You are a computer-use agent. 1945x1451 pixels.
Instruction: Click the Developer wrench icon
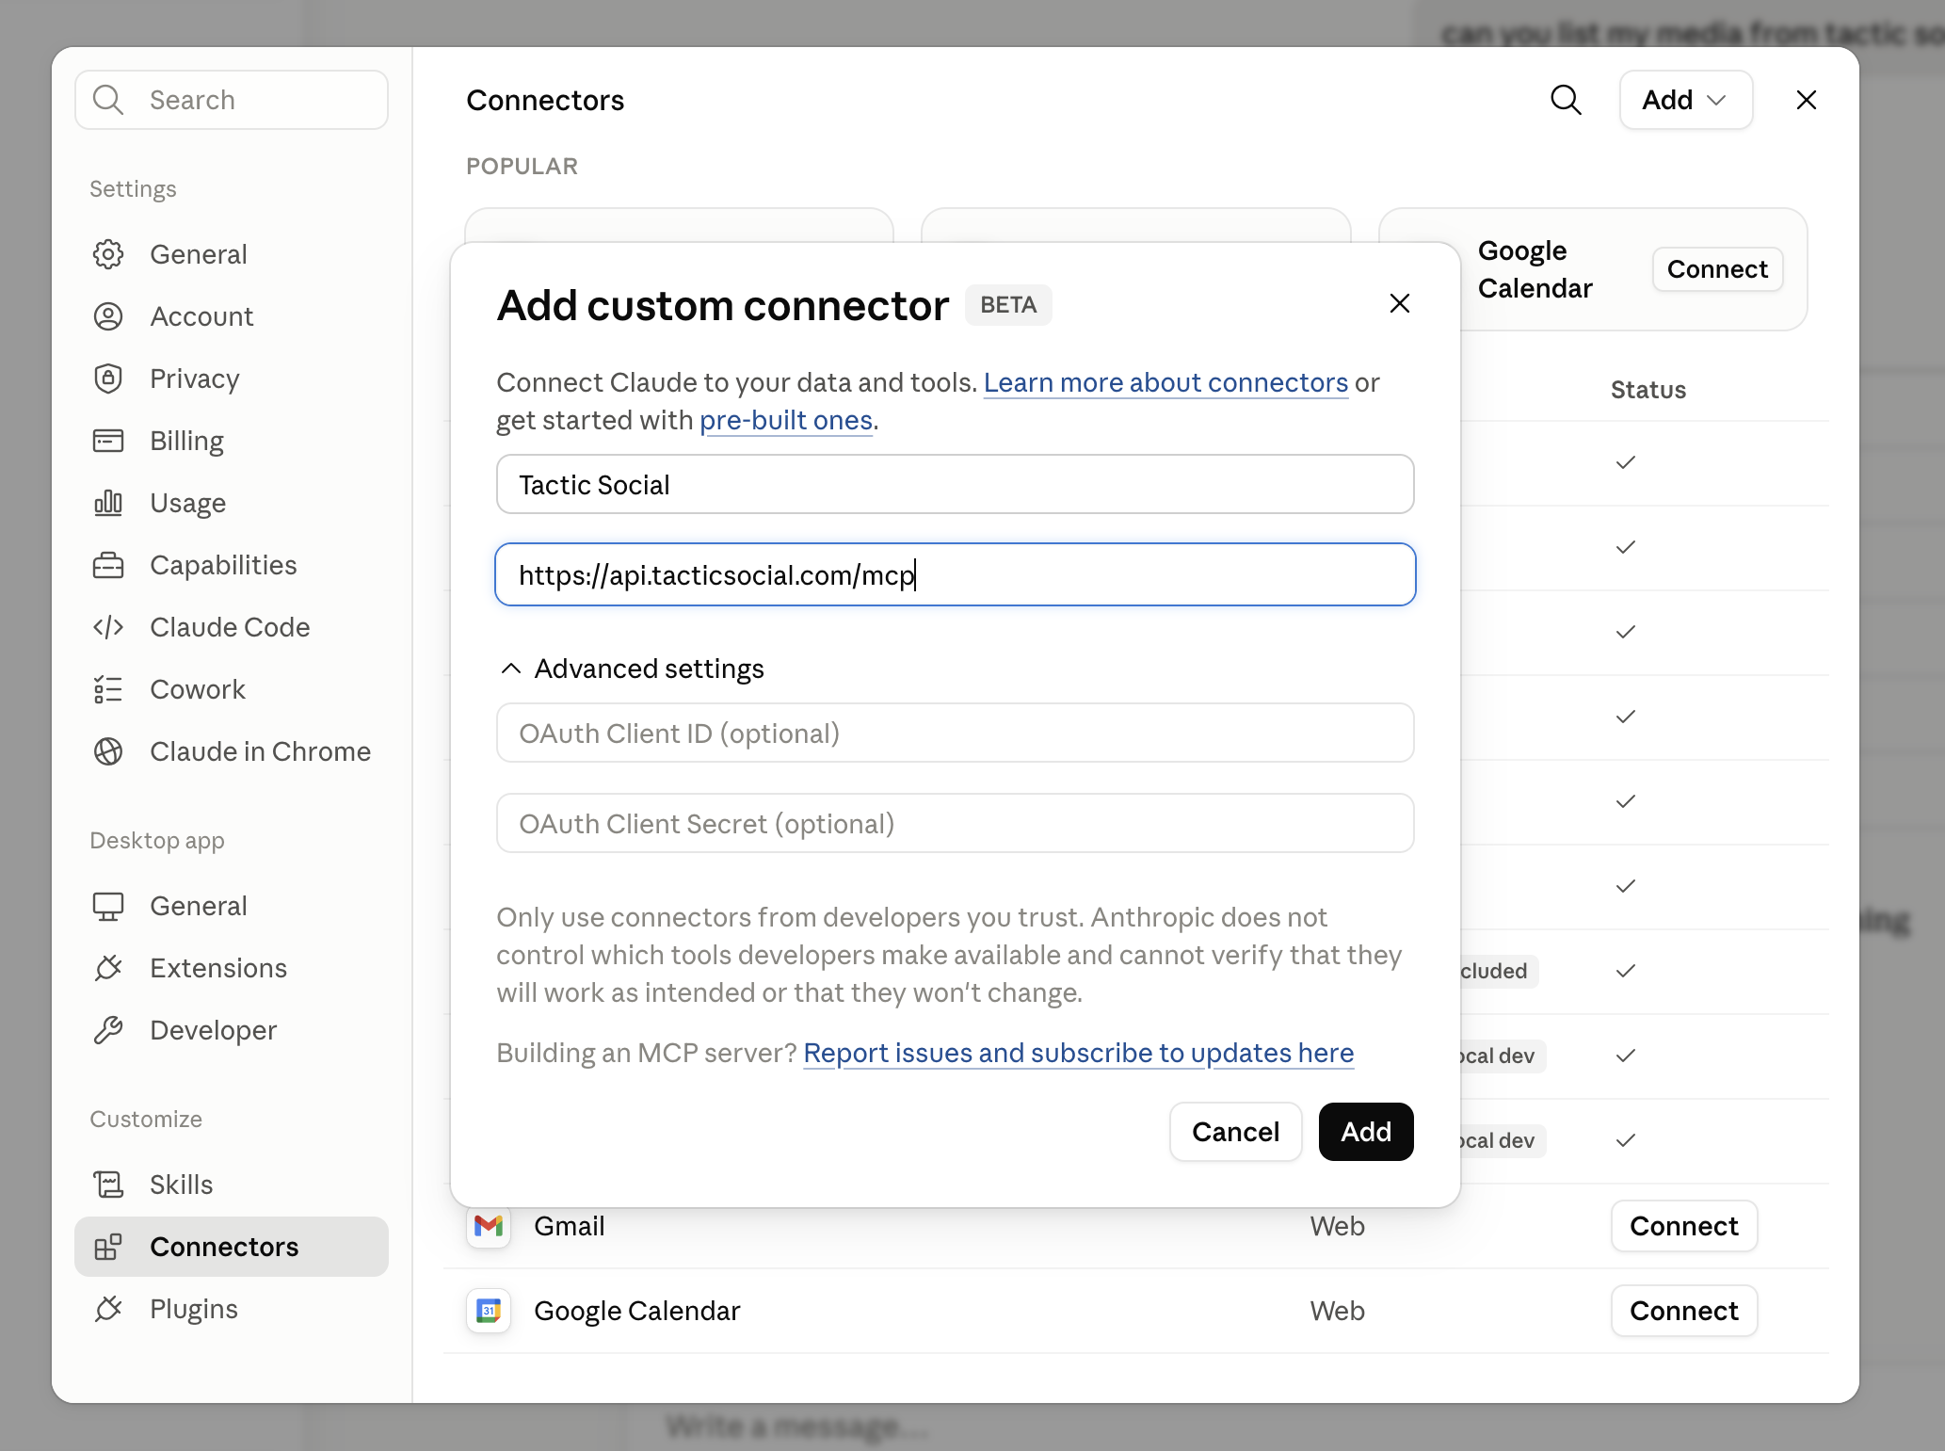(x=108, y=1030)
